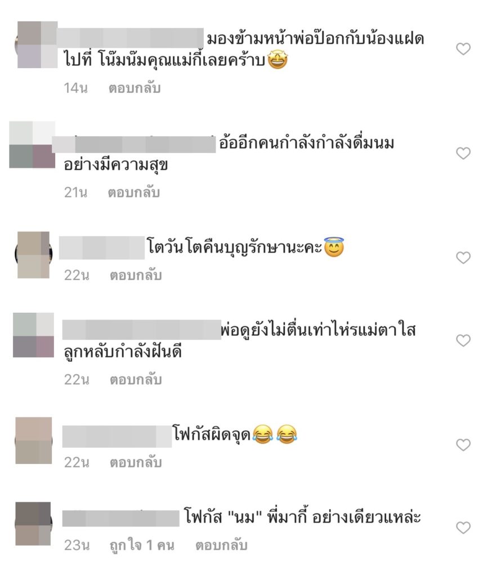Like the comment posted 14 hours ago
This screenshot has height=576, width=497.
tap(463, 49)
